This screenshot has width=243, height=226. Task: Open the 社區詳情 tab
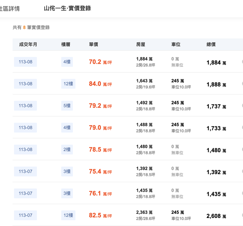tap(10, 8)
